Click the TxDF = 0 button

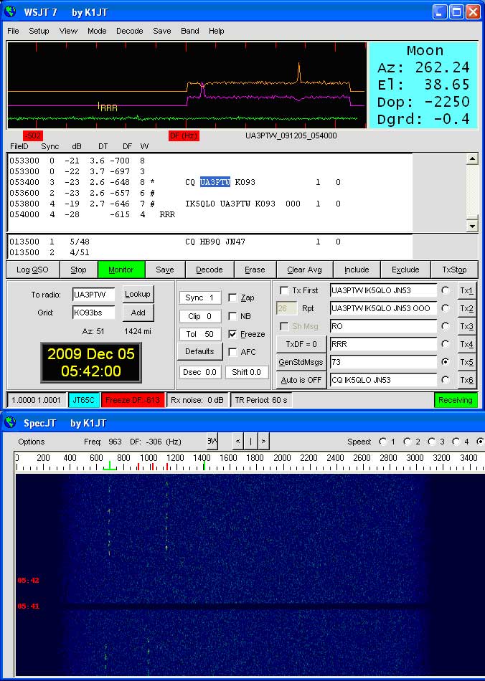pyautogui.click(x=301, y=344)
